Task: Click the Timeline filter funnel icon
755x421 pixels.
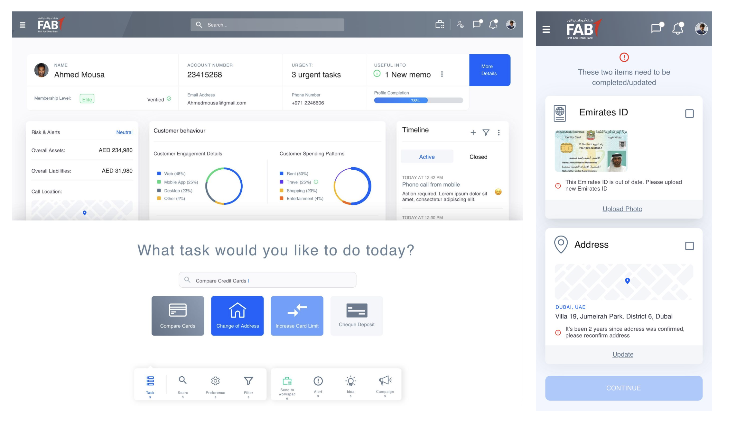Action: pyautogui.click(x=486, y=132)
